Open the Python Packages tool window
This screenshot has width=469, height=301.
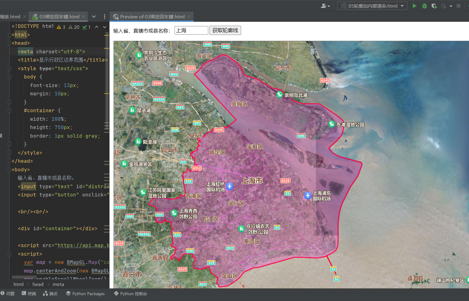pyautogui.click(x=86, y=294)
